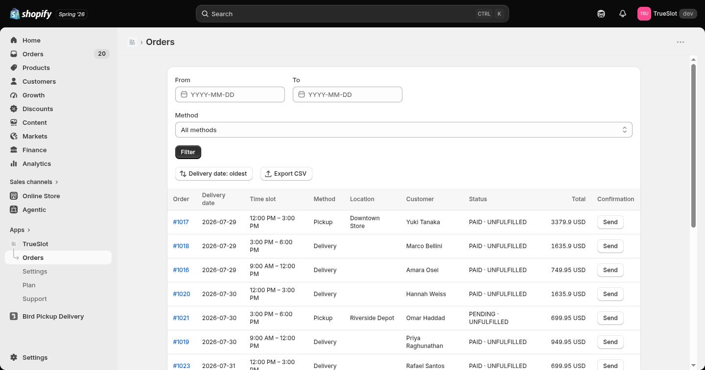Click the To date input field

click(x=348, y=94)
